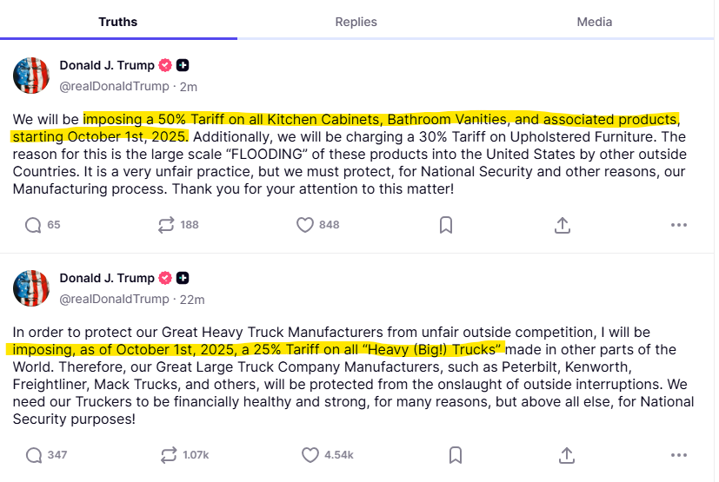Click the avatar on the first post
The image size is (719, 482).
pos(31,76)
